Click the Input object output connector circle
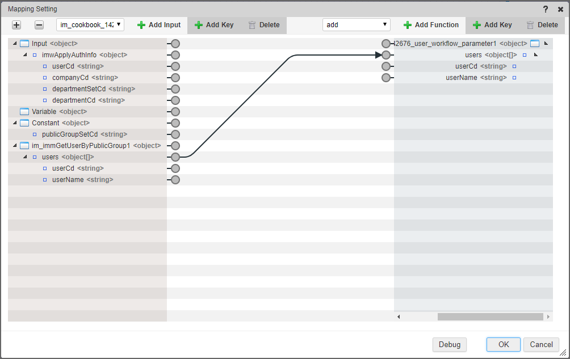The width and height of the screenshot is (570, 359). tap(175, 44)
